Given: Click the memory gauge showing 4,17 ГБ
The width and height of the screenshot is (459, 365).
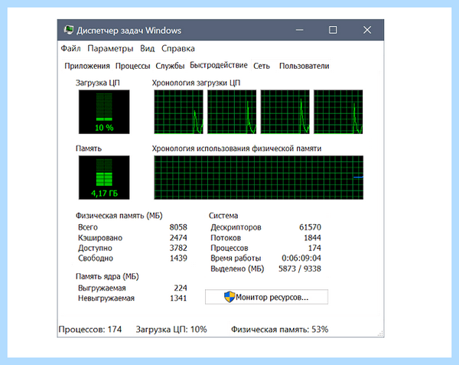Looking at the screenshot, I should (x=104, y=178).
